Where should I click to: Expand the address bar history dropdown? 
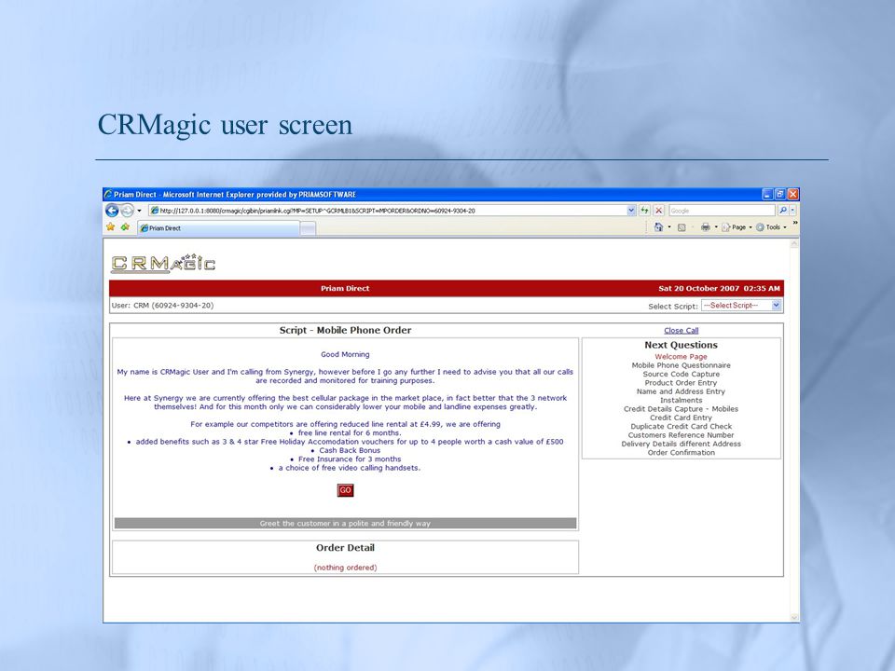tap(631, 211)
